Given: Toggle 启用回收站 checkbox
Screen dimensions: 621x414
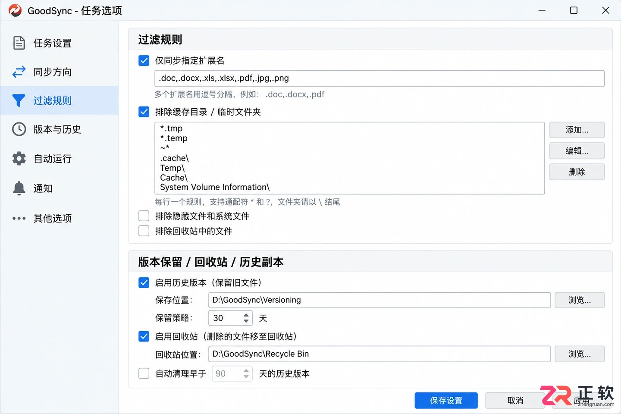Looking at the screenshot, I should 144,336.
